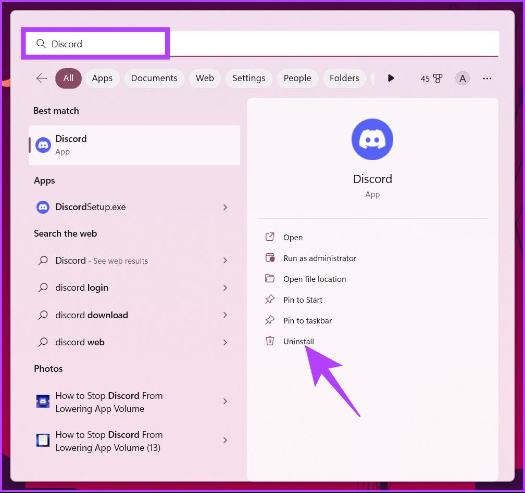The height and width of the screenshot is (493, 525).
Task: Select Pin to taskbar
Action: click(x=307, y=320)
